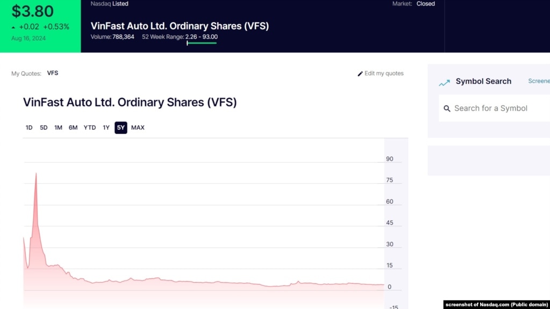
Task: Click the trending arrow icon beside Symbol Search
Action: (x=445, y=83)
